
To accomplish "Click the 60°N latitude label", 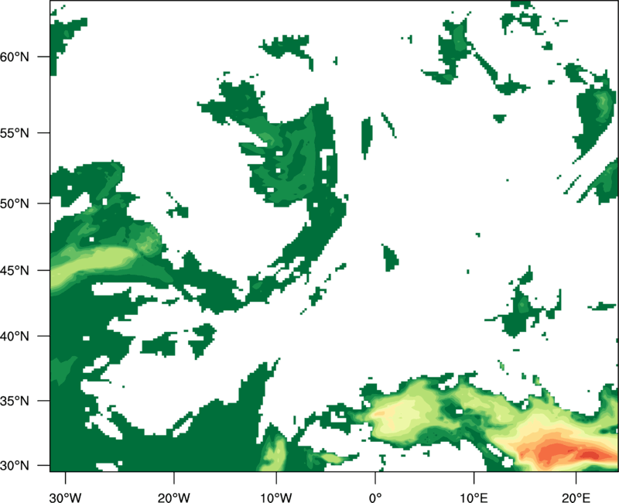I will (15, 56).
